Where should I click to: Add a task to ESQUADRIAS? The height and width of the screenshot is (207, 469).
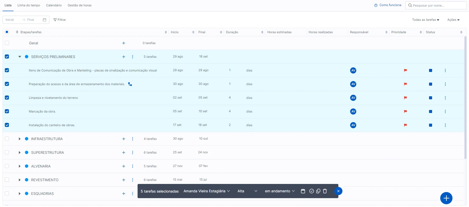(x=124, y=194)
